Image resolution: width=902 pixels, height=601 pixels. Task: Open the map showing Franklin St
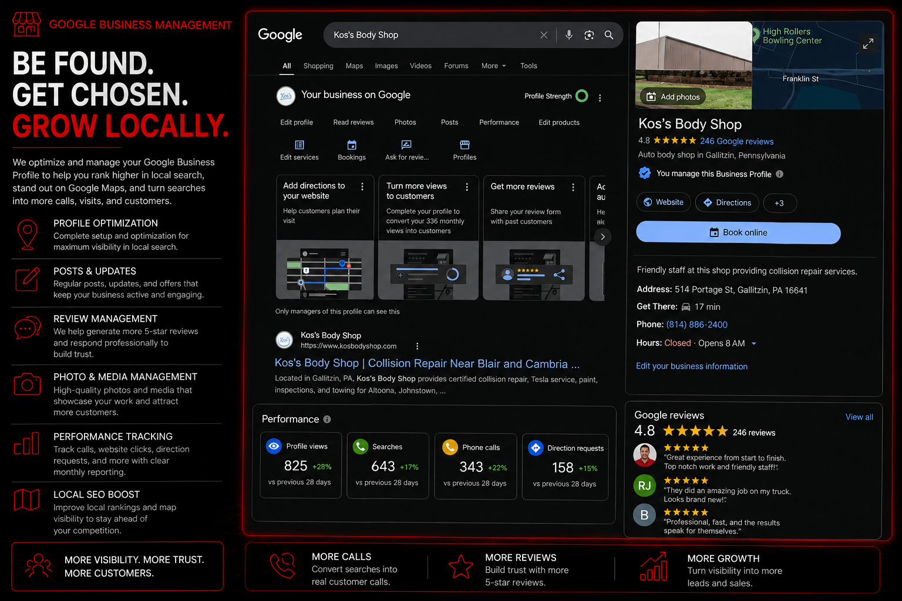(818, 65)
